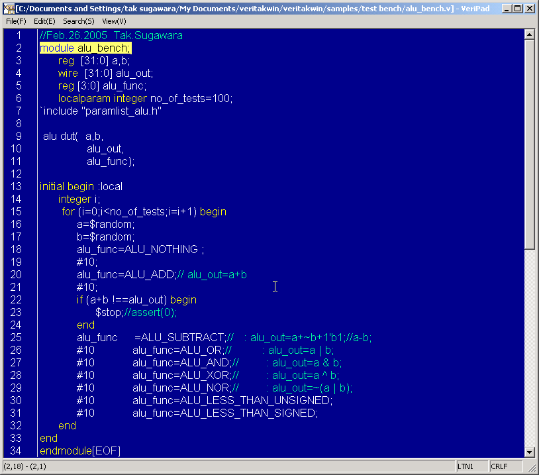The width and height of the screenshot is (539, 475).
Task: Click the vertical scrollbar up arrow
Action: pyautogui.click(x=529, y=34)
